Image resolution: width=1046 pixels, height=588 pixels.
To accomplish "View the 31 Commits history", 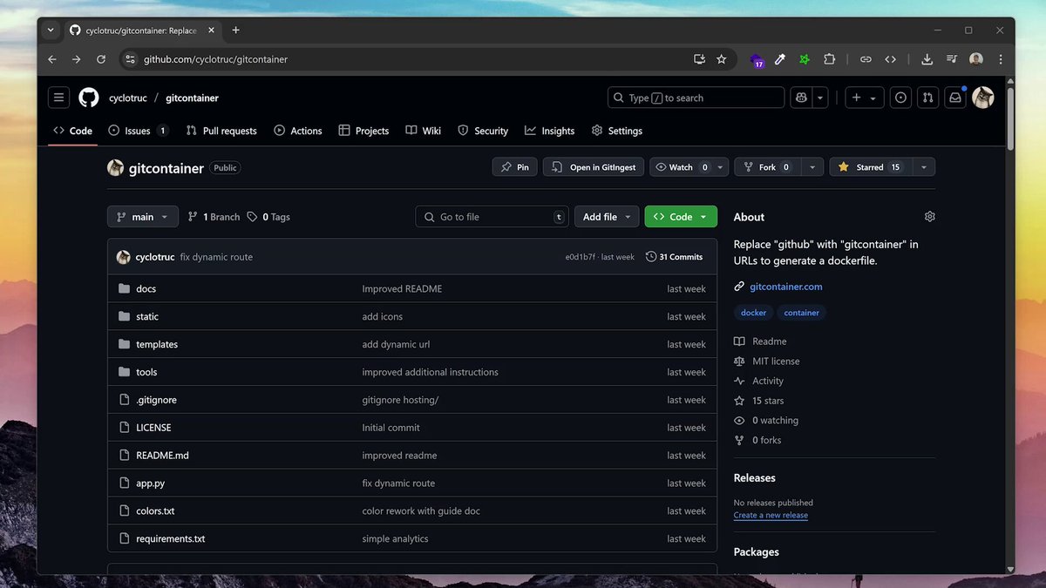I will pos(675,257).
